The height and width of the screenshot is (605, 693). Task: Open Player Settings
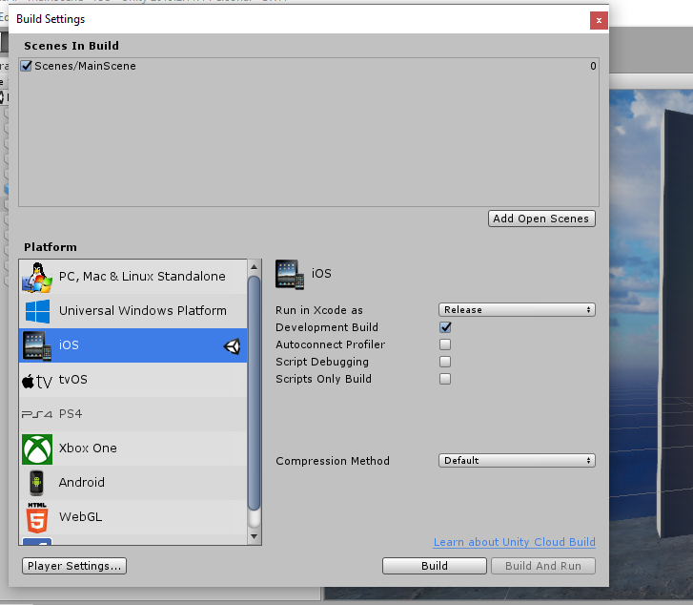[74, 566]
